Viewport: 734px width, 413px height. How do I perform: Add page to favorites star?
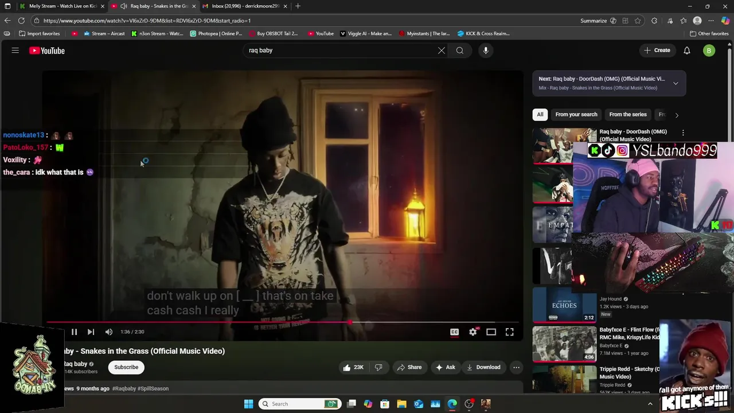click(638, 21)
